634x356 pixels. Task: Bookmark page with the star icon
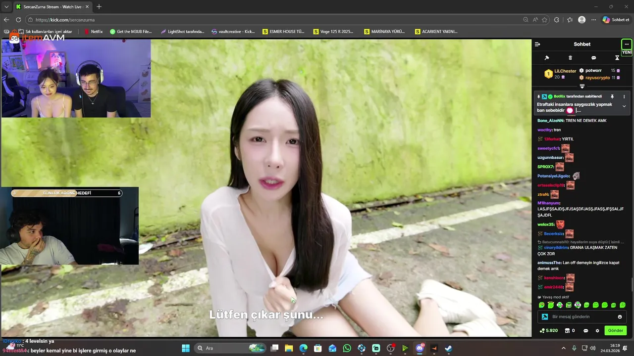click(x=545, y=20)
